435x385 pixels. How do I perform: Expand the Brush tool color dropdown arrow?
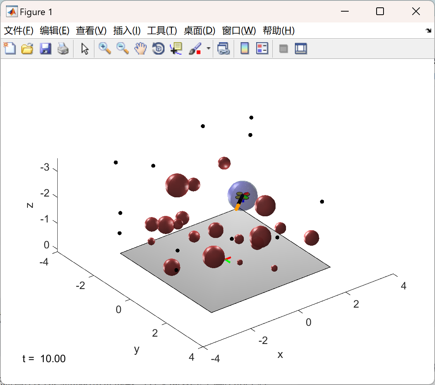pos(208,48)
